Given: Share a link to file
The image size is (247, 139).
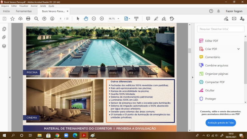Looking at the screenshot, I should point(226,19).
